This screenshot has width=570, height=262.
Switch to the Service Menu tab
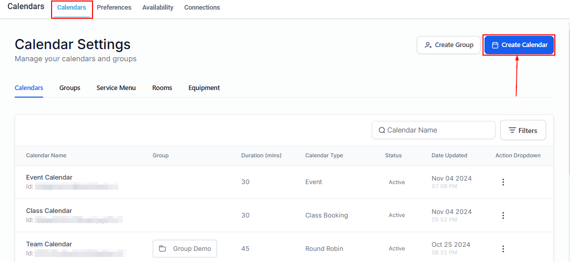pos(116,88)
